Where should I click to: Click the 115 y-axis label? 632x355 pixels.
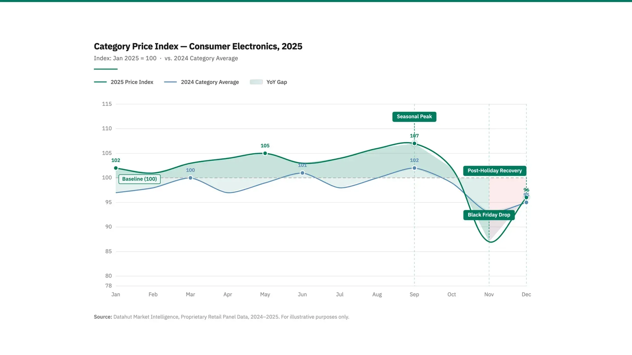[x=107, y=104]
